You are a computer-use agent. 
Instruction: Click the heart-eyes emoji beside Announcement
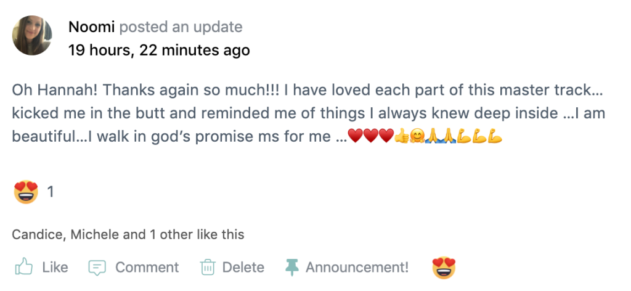(x=443, y=268)
